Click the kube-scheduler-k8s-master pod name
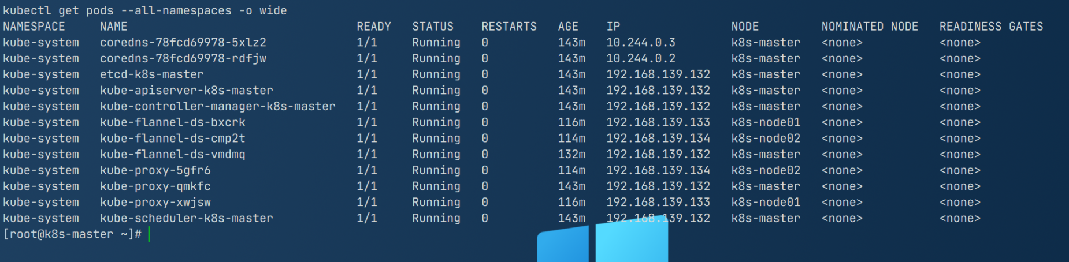1069x262 pixels. [187, 218]
